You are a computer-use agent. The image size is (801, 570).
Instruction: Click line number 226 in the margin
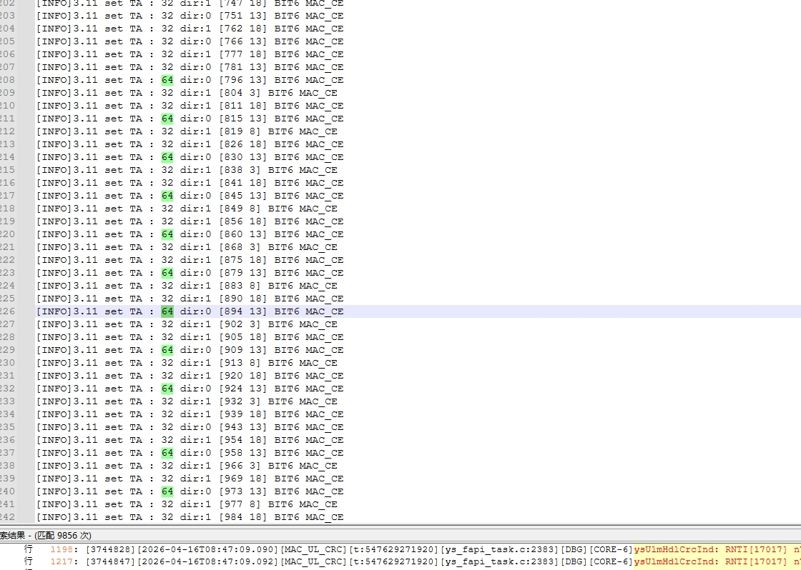tap(7, 311)
